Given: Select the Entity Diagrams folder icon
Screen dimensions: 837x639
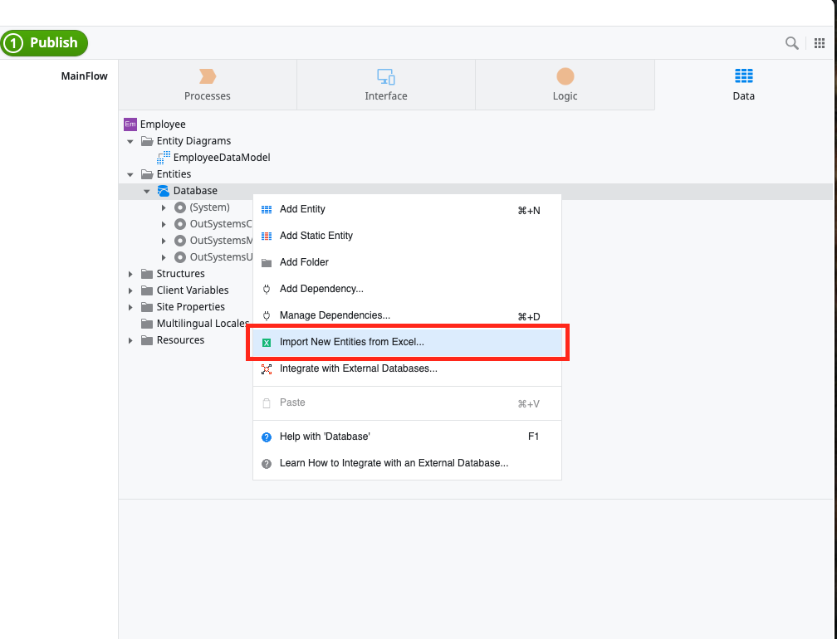Looking at the screenshot, I should (147, 141).
